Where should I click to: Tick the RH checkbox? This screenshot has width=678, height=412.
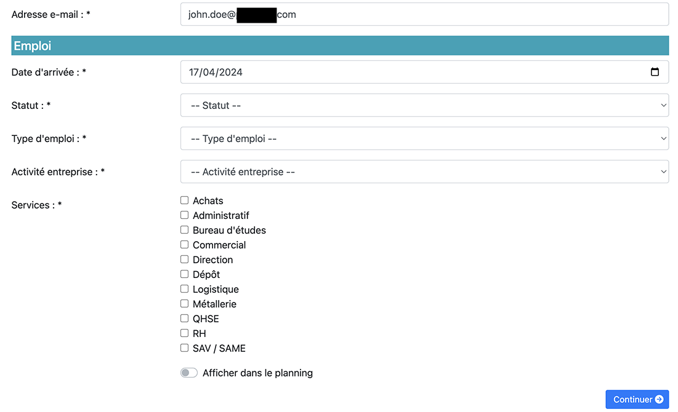coord(185,333)
